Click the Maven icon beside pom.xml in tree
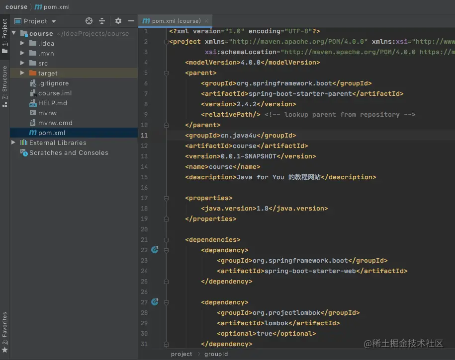This screenshot has width=455, height=360. point(33,133)
